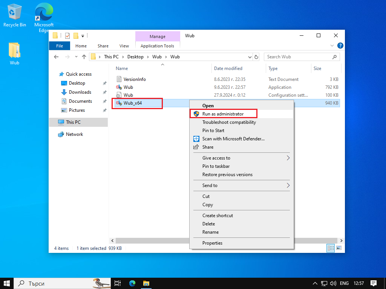Click first Wub in address breadcrumb
The image size is (386, 289).
[x=157, y=57]
